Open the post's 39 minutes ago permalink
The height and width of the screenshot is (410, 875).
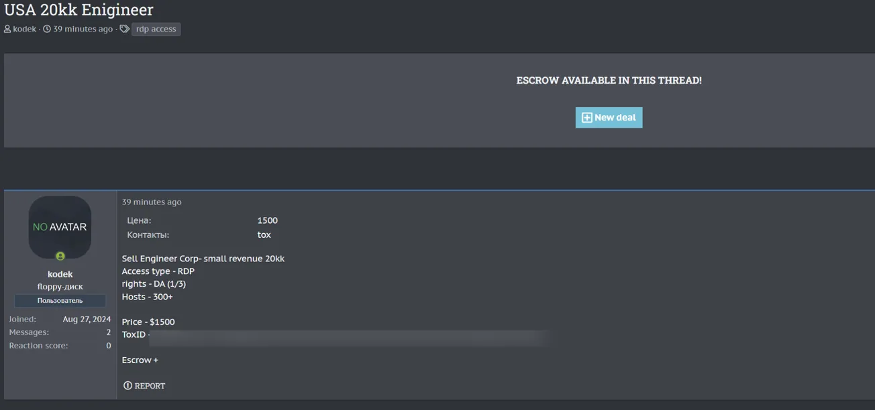tap(152, 202)
